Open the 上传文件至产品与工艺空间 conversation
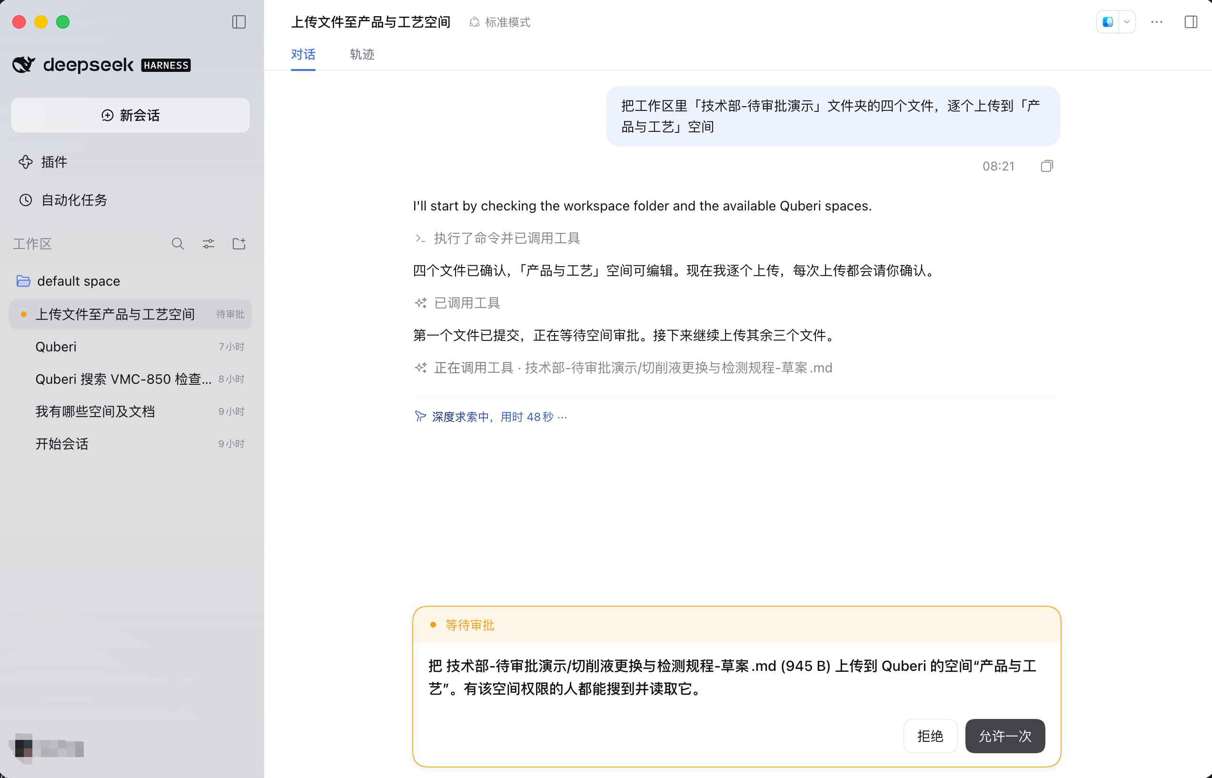 pyautogui.click(x=130, y=314)
